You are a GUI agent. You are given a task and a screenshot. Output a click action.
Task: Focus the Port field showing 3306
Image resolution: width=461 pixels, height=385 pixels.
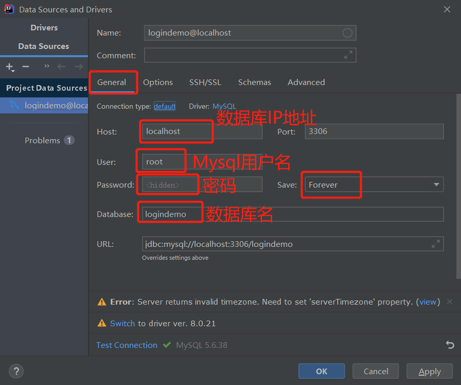(x=374, y=131)
